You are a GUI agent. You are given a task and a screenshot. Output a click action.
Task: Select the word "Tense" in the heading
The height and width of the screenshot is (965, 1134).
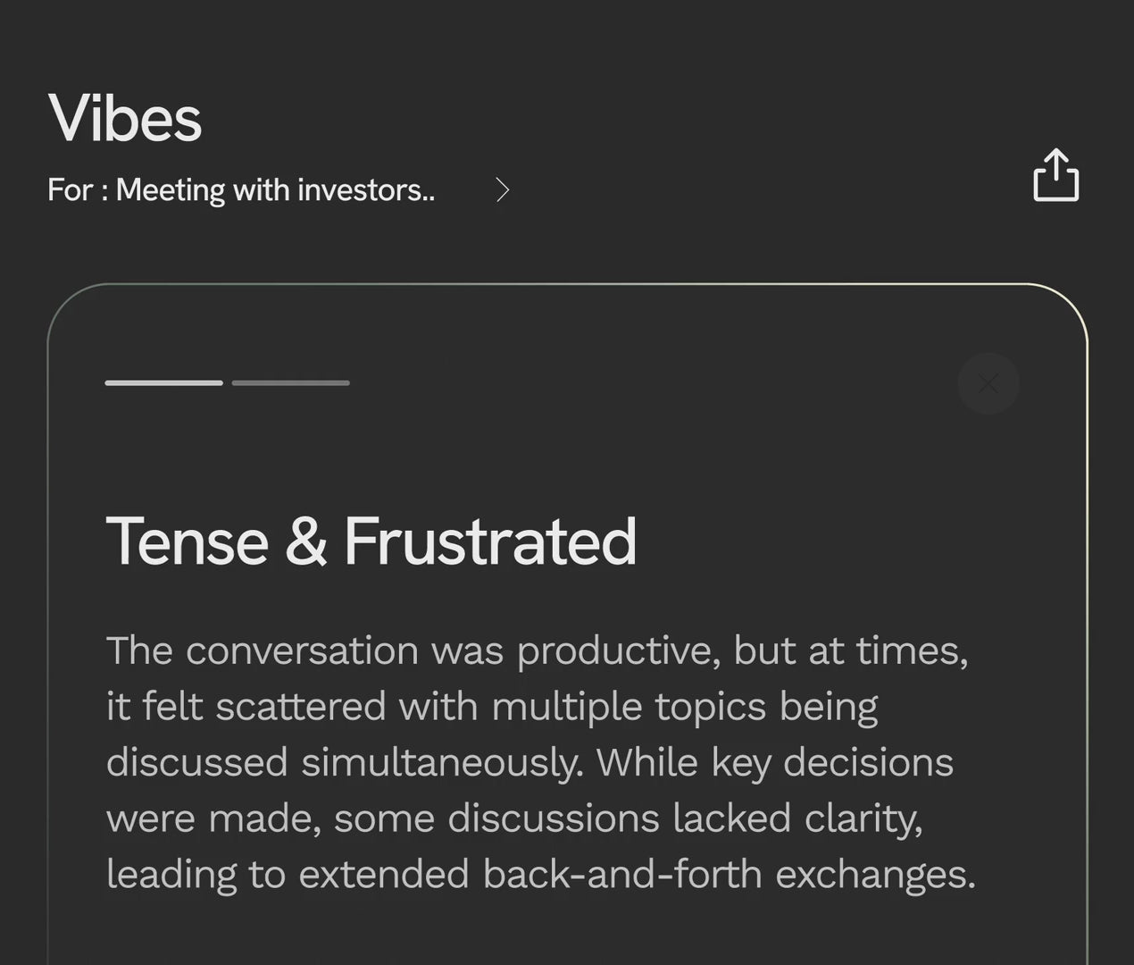point(188,541)
